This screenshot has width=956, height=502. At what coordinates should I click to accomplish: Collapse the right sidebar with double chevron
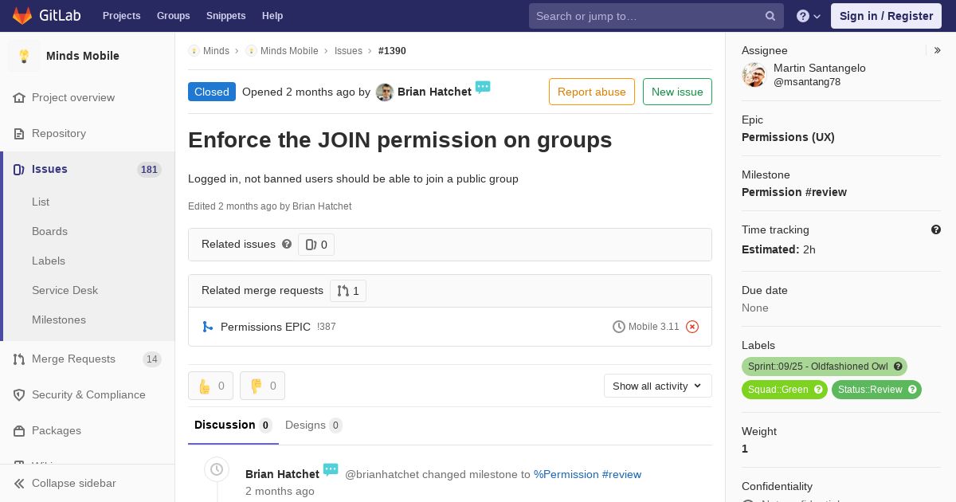click(x=938, y=50)
